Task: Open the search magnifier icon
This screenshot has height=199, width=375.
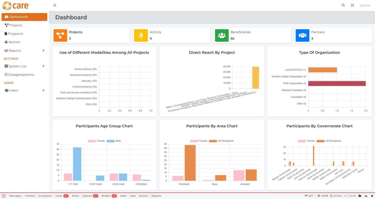Action: coord(343,5)
